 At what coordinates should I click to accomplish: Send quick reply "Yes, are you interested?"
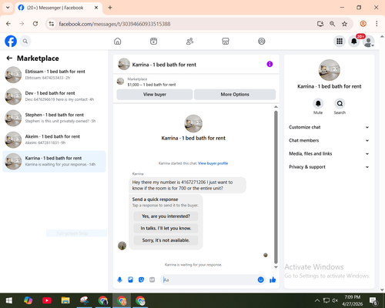(x=166, y=216)
